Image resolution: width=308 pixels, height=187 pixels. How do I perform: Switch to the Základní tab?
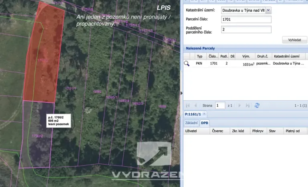[191, 123]
